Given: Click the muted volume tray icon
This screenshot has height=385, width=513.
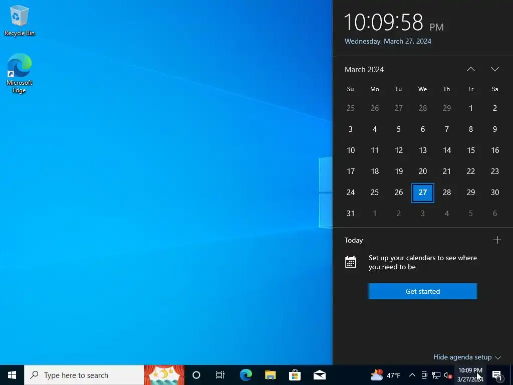Looking at the screenshot, I should click(448, 375).
